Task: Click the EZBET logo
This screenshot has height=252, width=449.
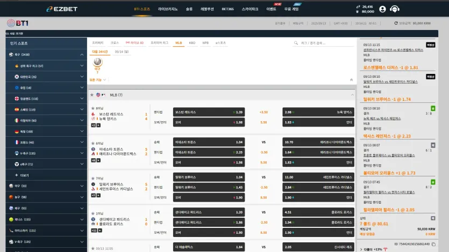Action: pos(62,9)
